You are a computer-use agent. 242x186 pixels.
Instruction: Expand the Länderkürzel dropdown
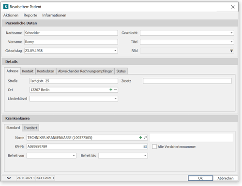click(x=116, y=99)
